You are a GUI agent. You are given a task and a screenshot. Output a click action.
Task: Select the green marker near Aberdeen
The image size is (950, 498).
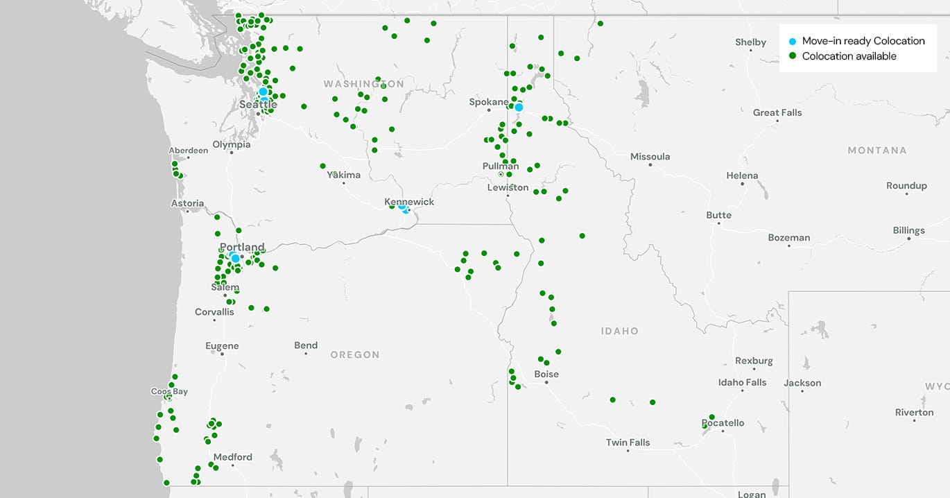pos(175,163)
